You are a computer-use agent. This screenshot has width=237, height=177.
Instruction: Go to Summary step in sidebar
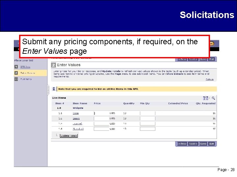pyautogui.click(x=26, y=79)
